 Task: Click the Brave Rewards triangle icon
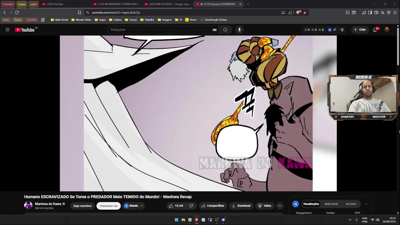[x=305, y=12]
